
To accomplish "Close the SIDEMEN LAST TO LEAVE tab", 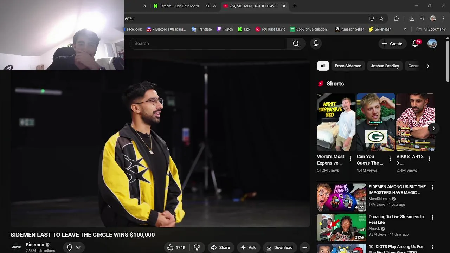I will [284, 6].
